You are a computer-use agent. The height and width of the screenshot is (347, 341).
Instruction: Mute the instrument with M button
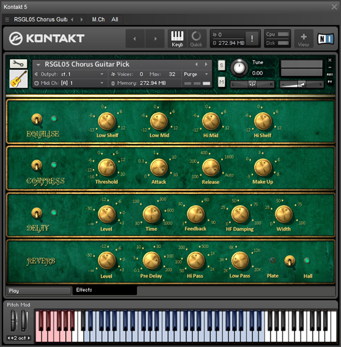[x=221, y=82]
